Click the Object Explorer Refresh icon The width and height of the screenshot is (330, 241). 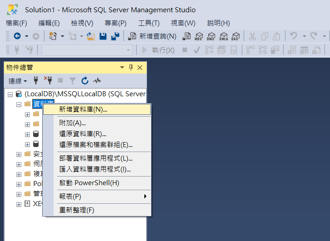coord(85,81)
